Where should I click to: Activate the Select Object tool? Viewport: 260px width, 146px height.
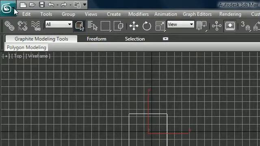pyautogui.click(x=80, y=26)
